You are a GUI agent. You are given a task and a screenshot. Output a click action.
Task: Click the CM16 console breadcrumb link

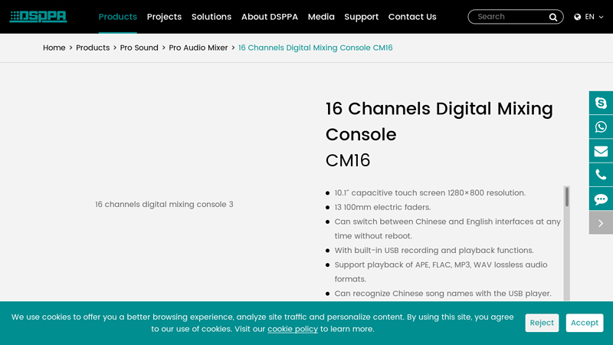coord(316,48)
